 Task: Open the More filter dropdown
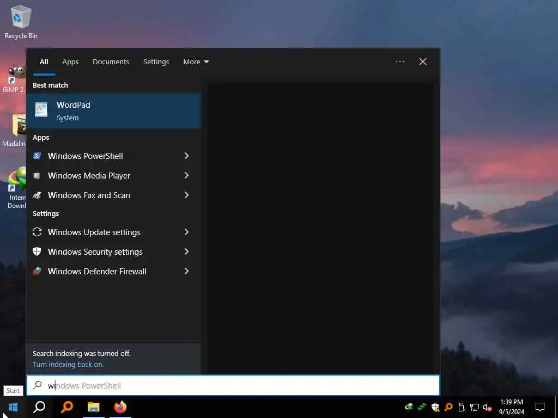click(196, 62)
